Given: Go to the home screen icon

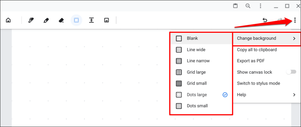Looking at the screenshot, I should pyautogui.click(x=8, y=20).
